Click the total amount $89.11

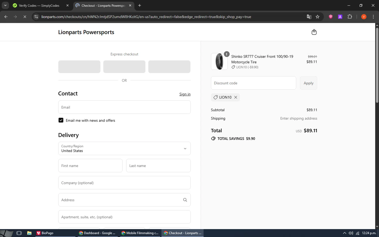310,131
